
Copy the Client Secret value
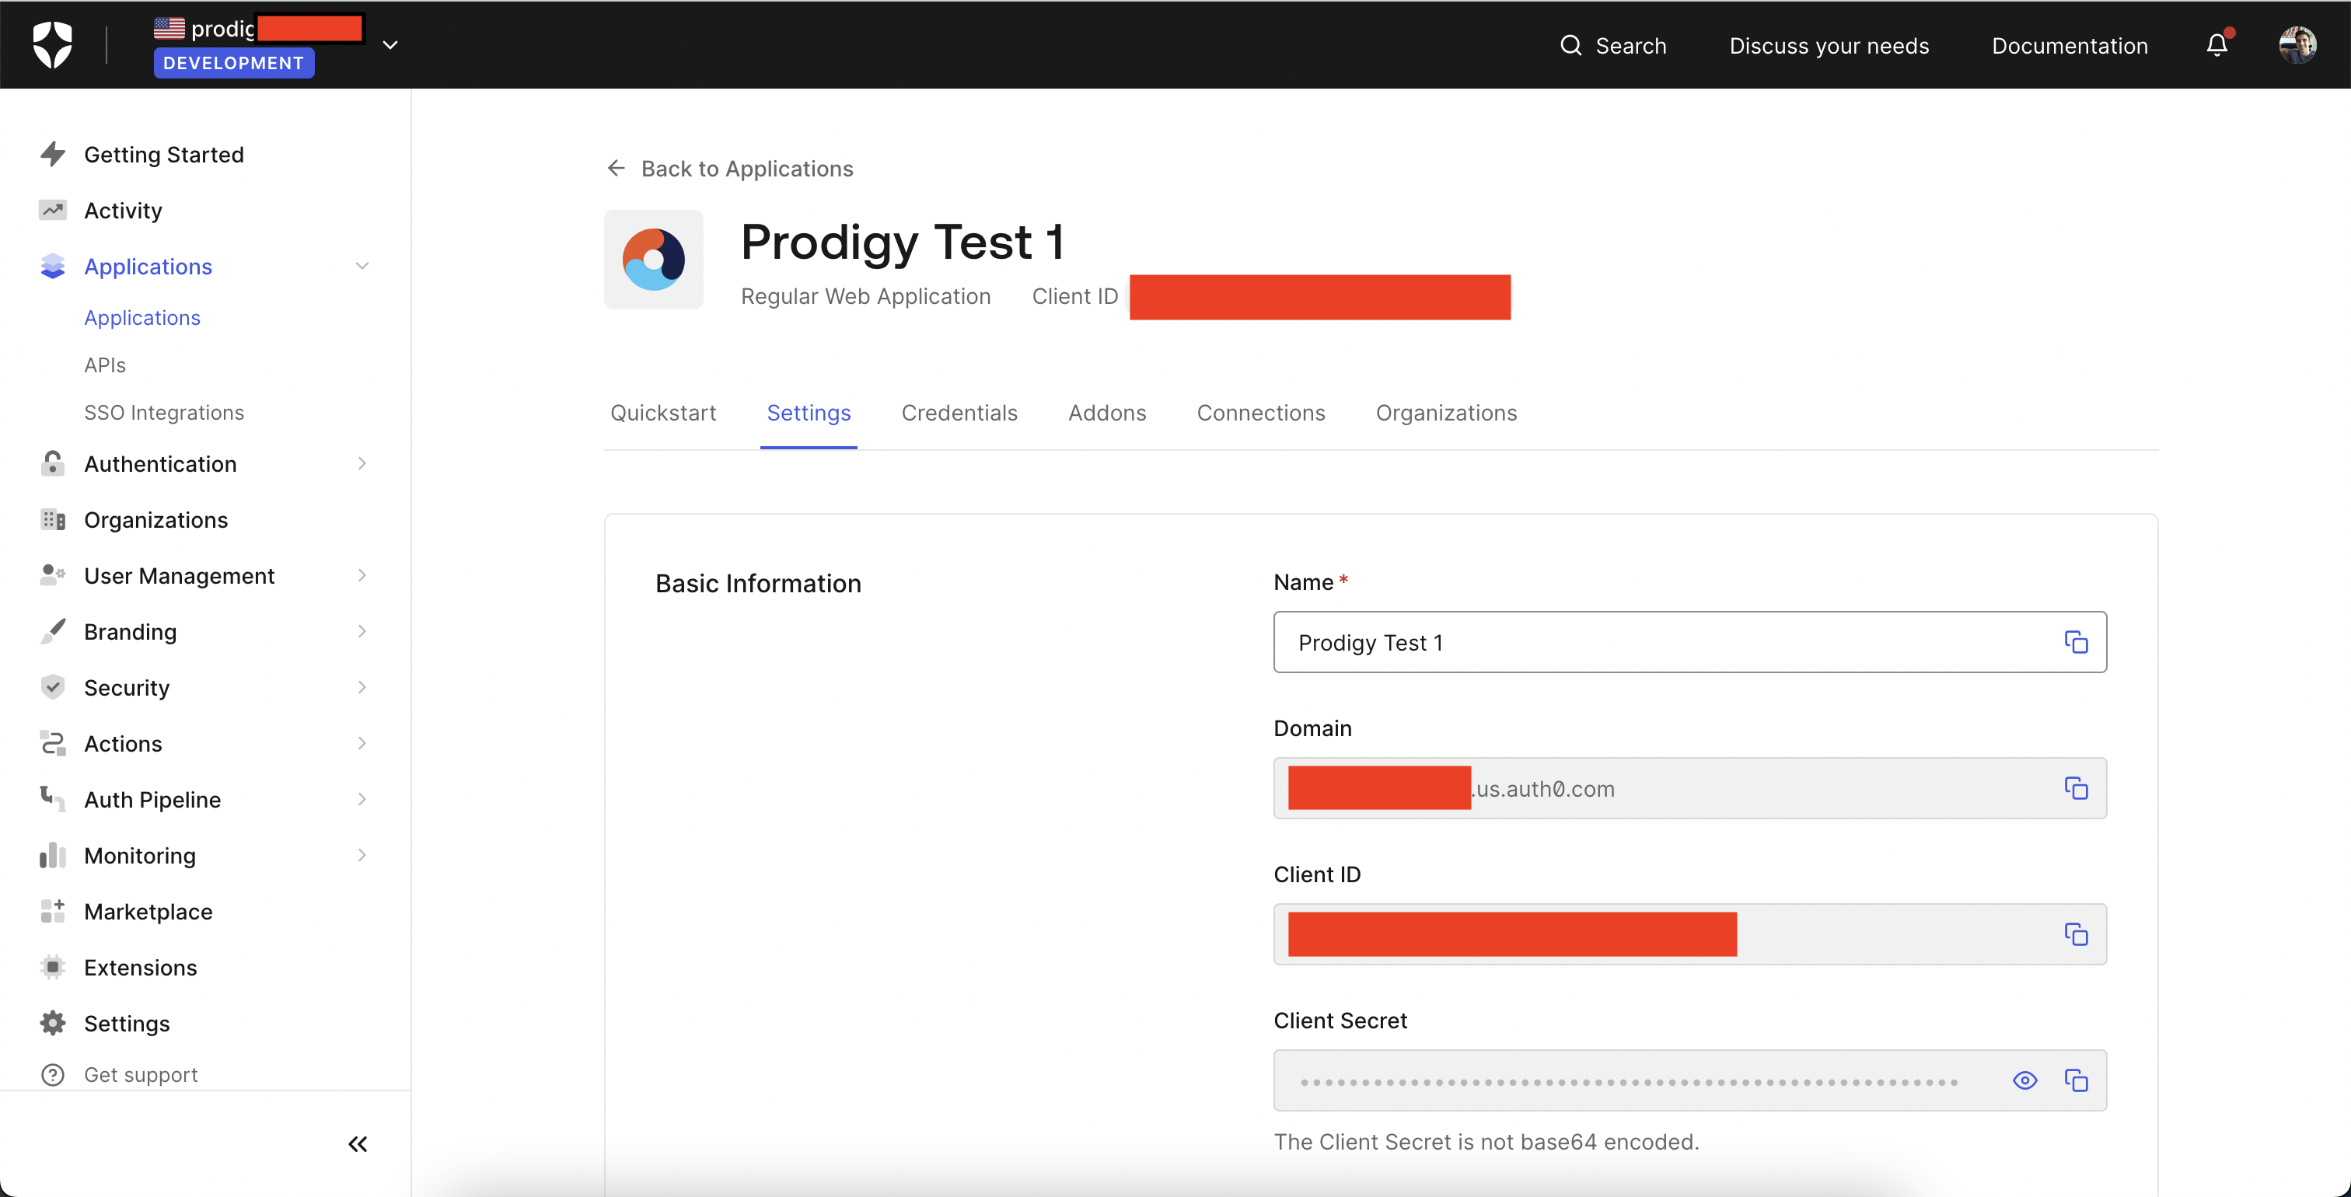click(2075, 1080)
